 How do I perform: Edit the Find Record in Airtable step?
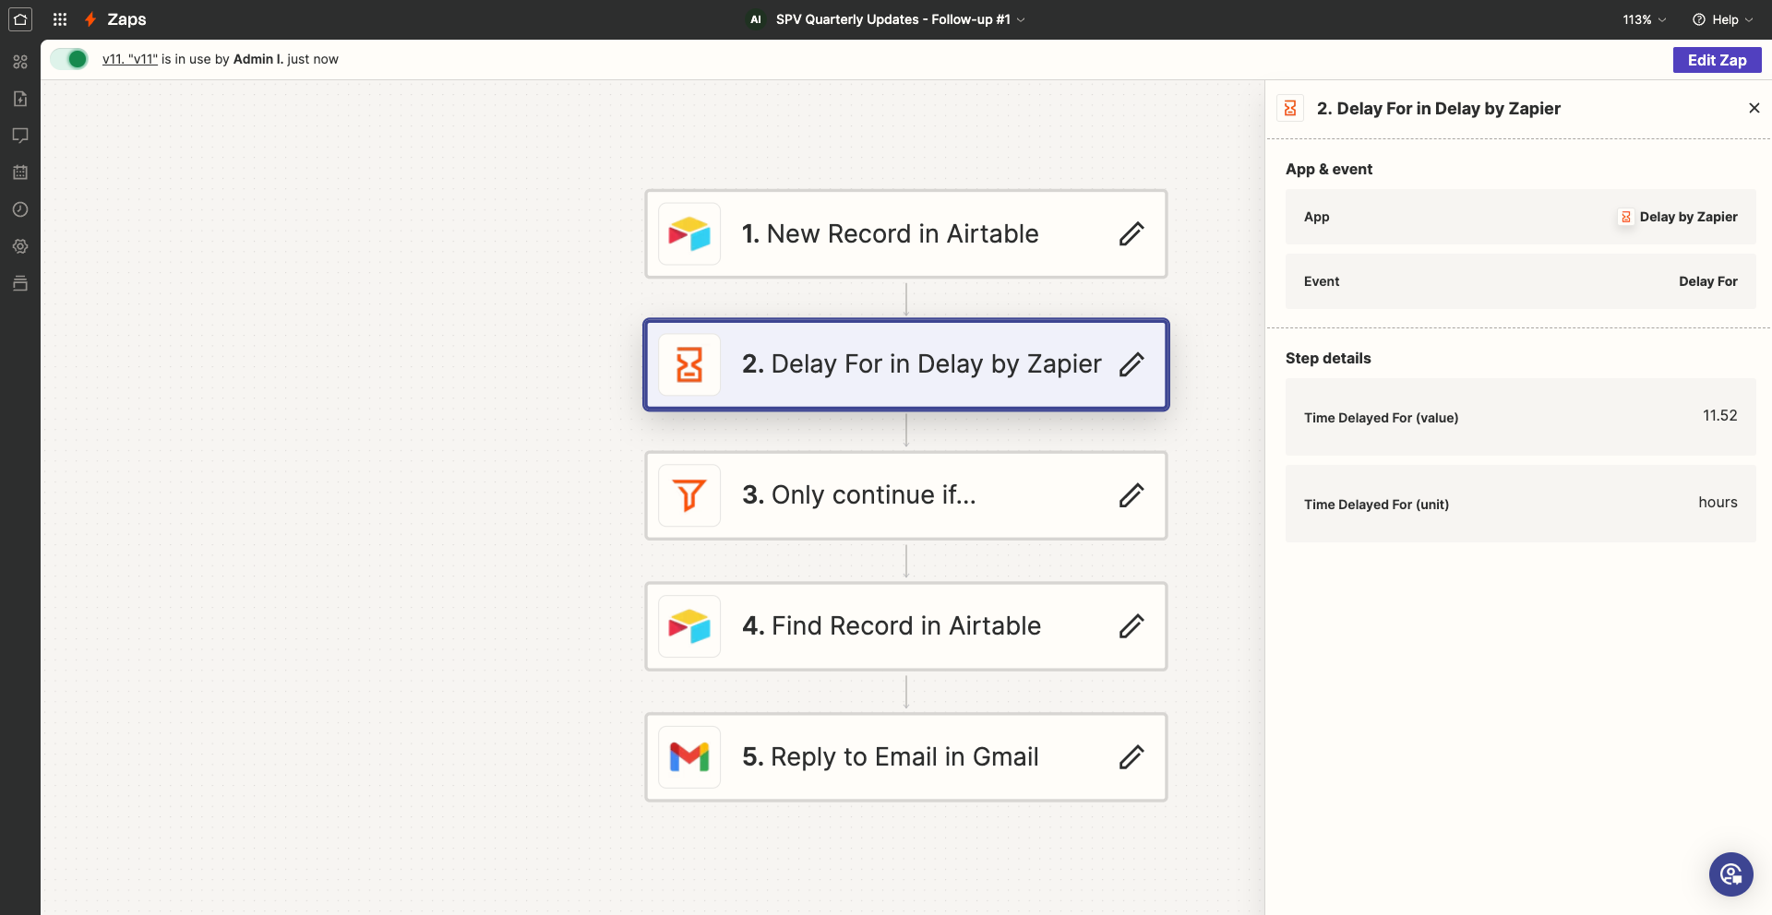(1131, 626)
